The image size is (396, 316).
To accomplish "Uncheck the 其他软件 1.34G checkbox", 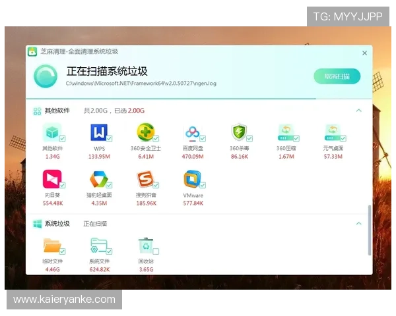I will [62, 138].
